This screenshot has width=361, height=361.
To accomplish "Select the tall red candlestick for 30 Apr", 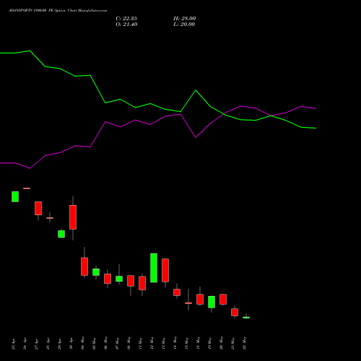I will point(73,217).
